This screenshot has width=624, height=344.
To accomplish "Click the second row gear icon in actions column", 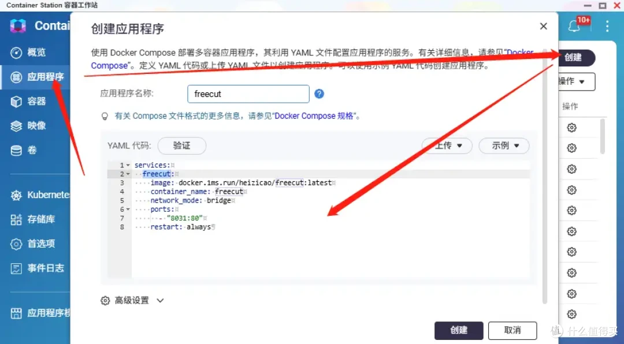I will (572, 148).
